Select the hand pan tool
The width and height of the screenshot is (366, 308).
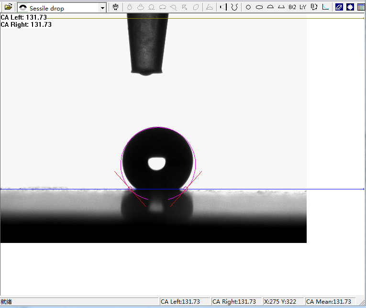tap(116, 7)
